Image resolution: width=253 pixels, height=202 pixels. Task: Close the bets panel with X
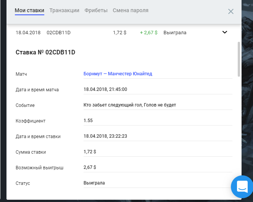click(x=230, y=11)
